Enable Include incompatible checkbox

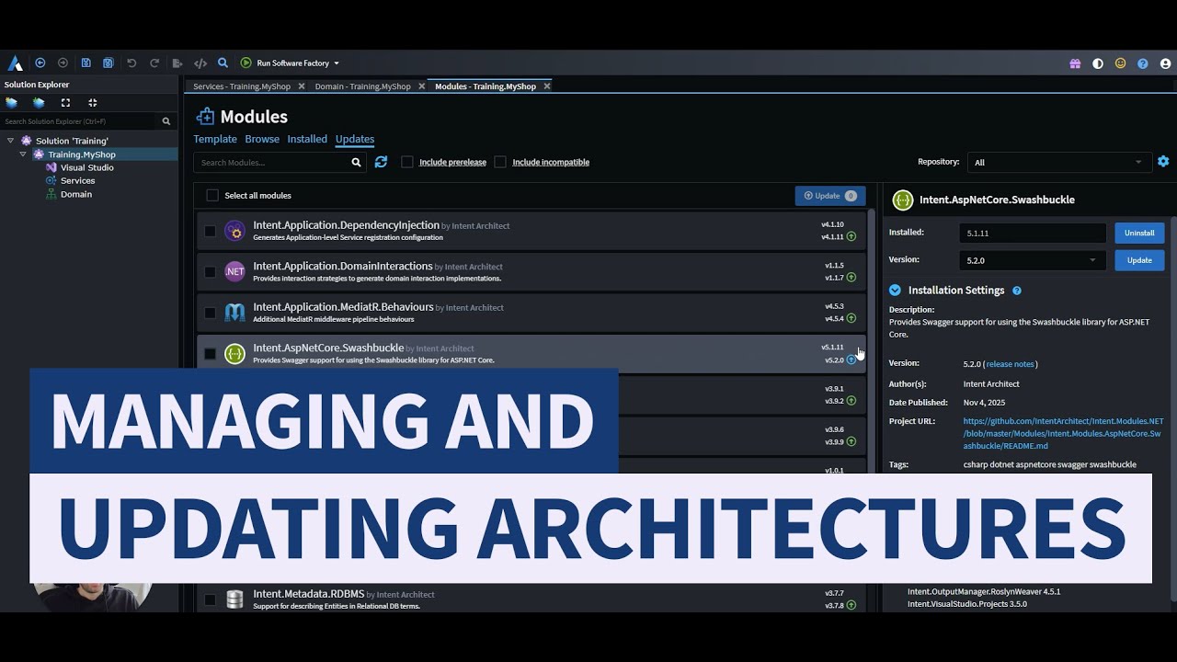tap(500, 162)
